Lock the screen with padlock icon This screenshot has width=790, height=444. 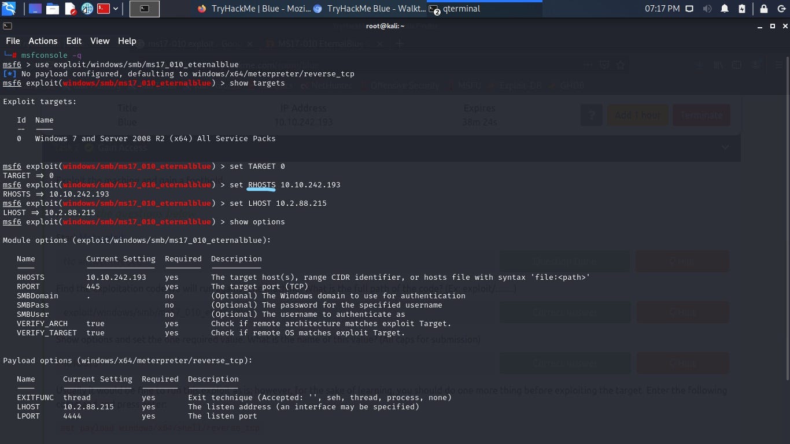764,9
